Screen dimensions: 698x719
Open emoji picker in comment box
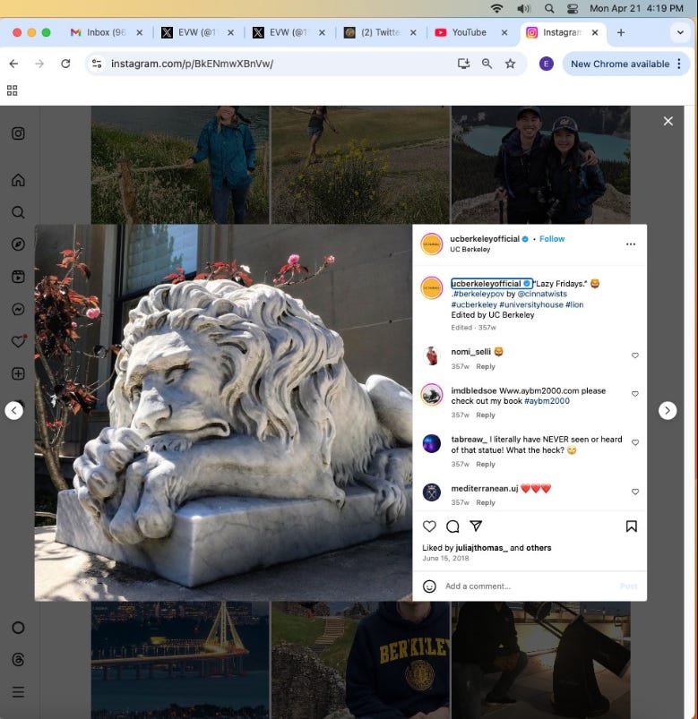click(429, 586)
